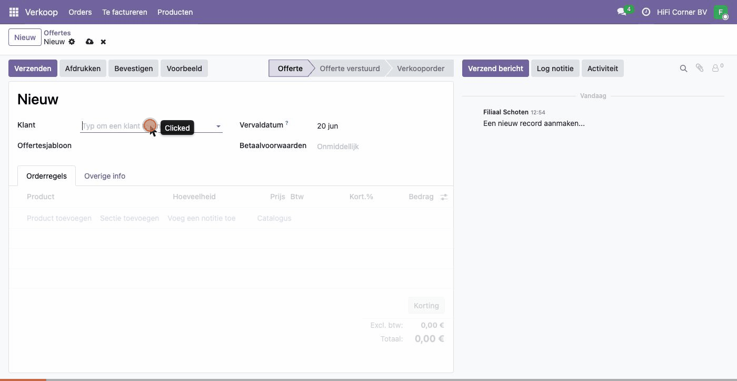
Task: Attach files via the paperclip icon
Action: [700, 68]
